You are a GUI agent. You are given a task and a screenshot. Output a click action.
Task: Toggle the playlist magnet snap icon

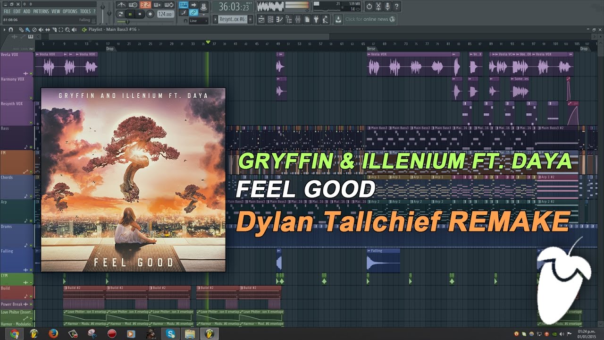[x=11, y=29]
